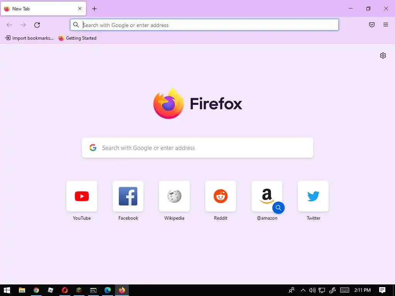The width and height of the screenshot is (395, 296).
Task: Go forward using the forward arrow
Action: coord(23,25)
